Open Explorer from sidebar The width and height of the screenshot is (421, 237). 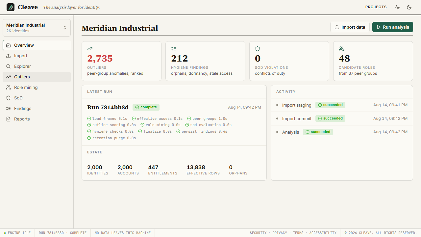tap(37, 66)
